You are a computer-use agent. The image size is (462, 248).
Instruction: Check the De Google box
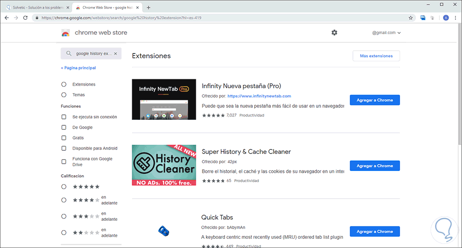(x=64, y=127)
